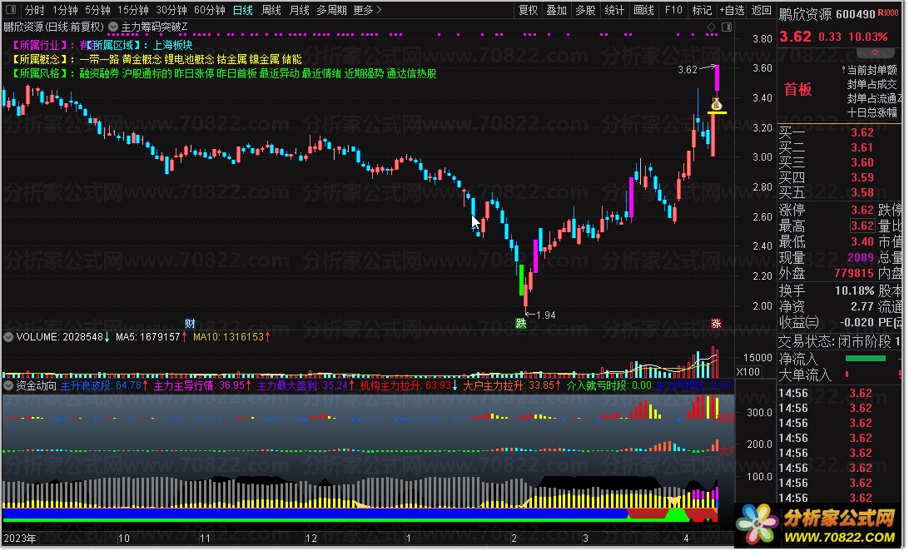Add stock via +自选 button
Image resolution: width=909 pixels, height=551 pixels.
pos(733,10)
